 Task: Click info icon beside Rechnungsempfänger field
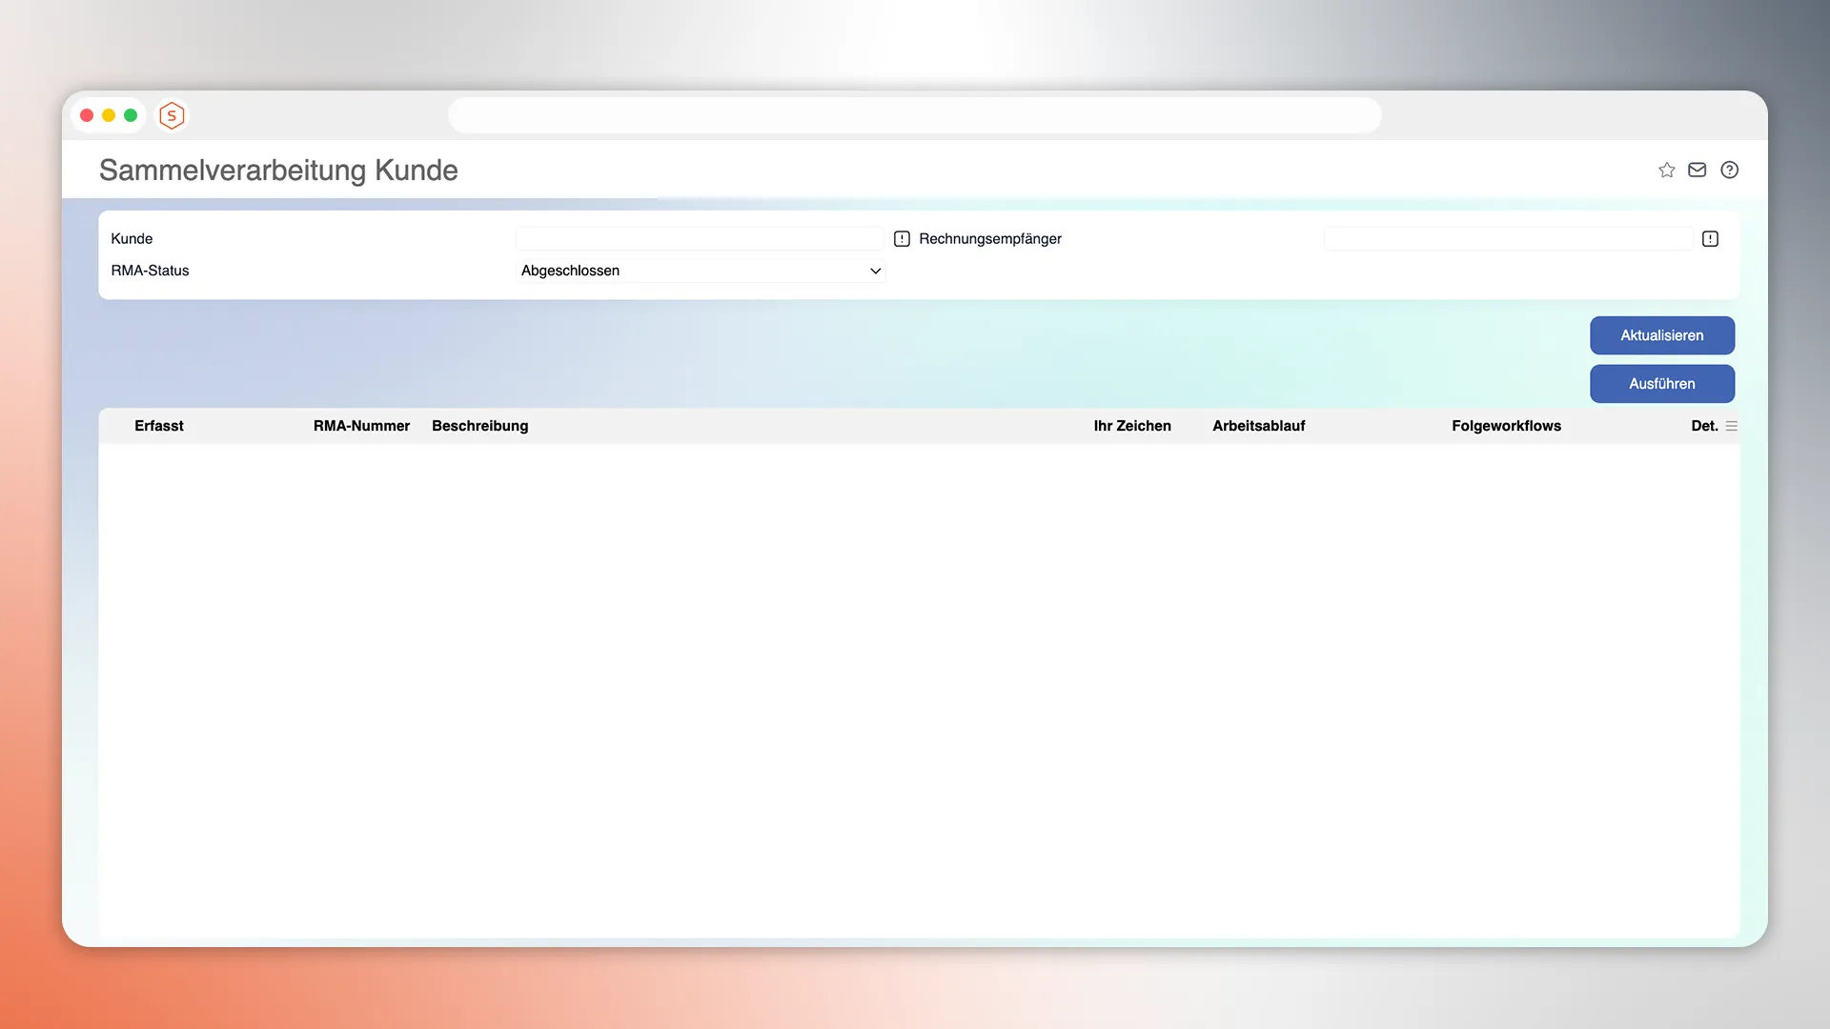point(1710,239)
